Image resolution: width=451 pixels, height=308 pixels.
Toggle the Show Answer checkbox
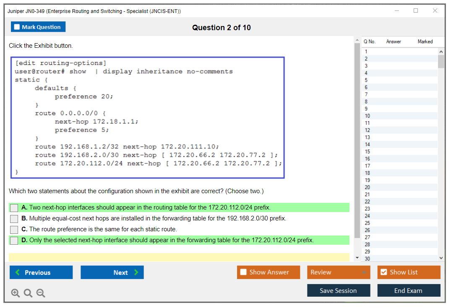(x=244, y=272)
